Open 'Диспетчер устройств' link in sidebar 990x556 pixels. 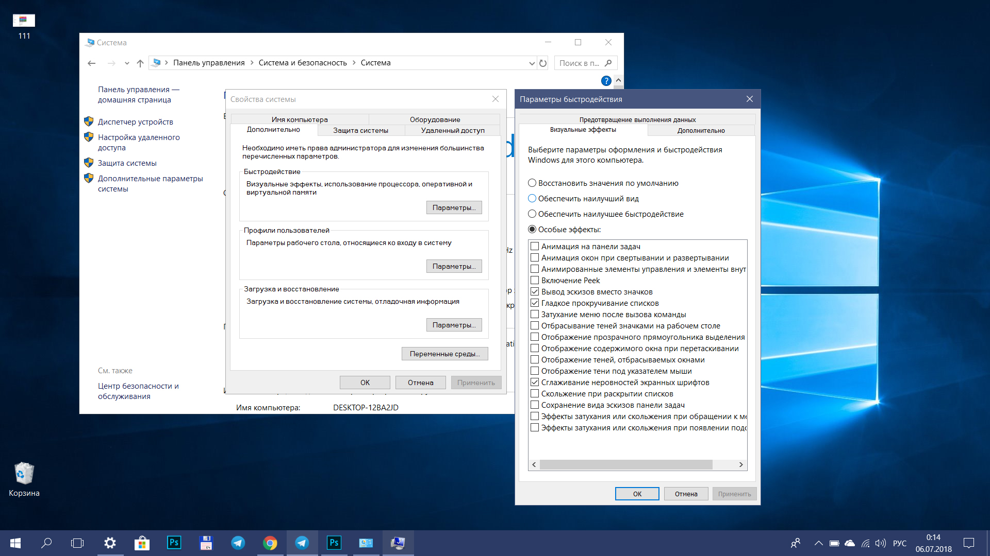135,121
